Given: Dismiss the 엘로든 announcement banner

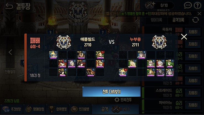Looking at the screenshot, I should pos(199,14).
